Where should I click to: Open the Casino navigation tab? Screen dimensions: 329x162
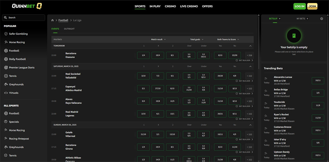click(170, 6)
